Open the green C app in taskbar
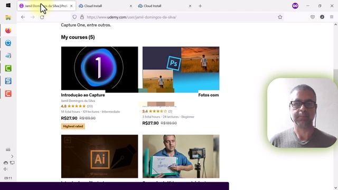The width and height of the screenshot is (338, 190). pos(8,68)
